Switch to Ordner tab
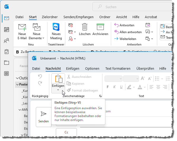 105,17
